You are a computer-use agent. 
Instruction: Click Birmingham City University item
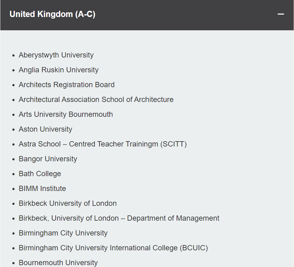pyautogui.click(x=63, y=233)
